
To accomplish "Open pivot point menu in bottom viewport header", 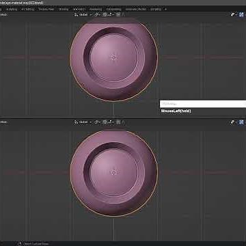I will [x=98, y=122].
